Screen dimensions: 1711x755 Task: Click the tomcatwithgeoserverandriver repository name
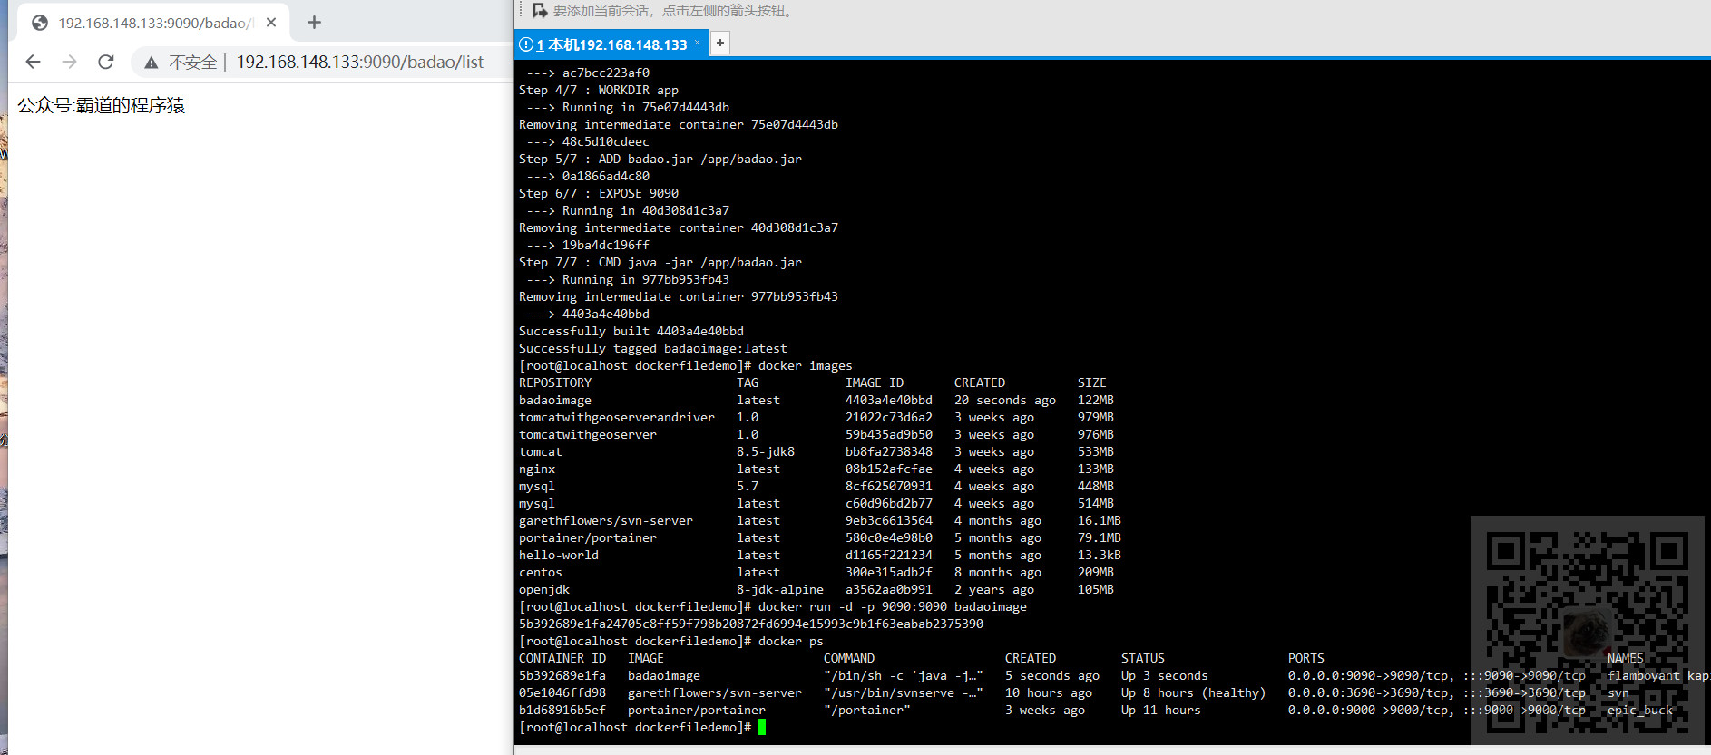coord(617,417)
